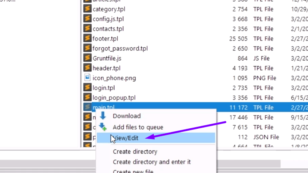Click the PNG File type cell
Viewport: 308px width, 173px height.
point(265,78)
